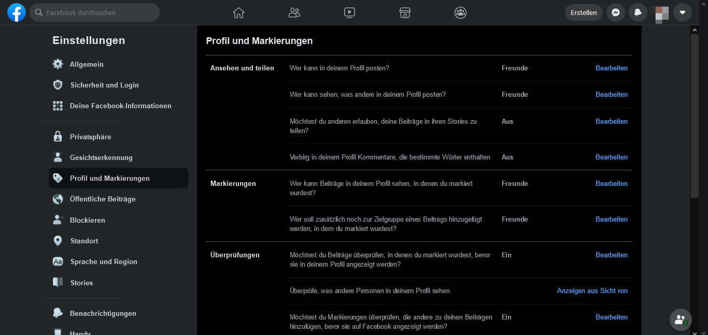Edit hide comments with certain words setting
Screen dimensions: 708x335
click(x=612, y=157)
